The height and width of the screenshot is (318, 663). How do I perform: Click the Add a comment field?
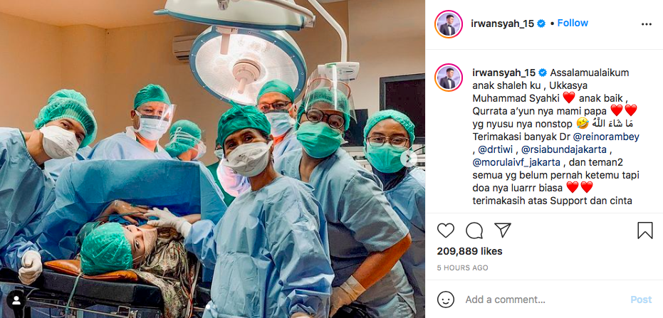[543, 300]
